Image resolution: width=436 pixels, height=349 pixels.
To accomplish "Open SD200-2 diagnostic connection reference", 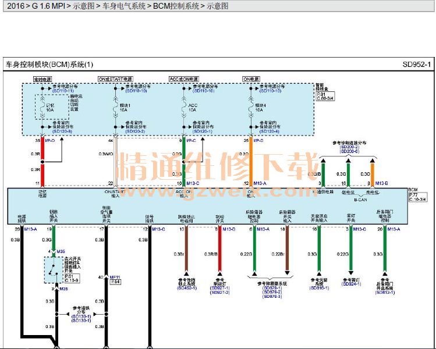I will (x=349, y=147).
